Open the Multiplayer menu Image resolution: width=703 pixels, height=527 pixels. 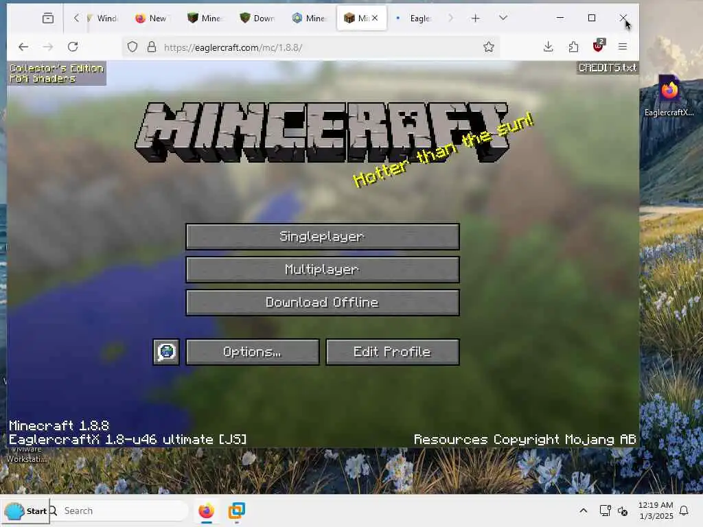(x=323, y=269)
